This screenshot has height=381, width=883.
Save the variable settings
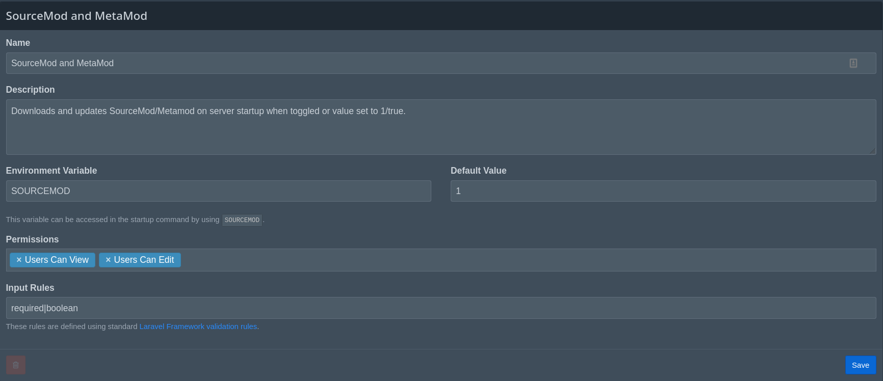861,365
